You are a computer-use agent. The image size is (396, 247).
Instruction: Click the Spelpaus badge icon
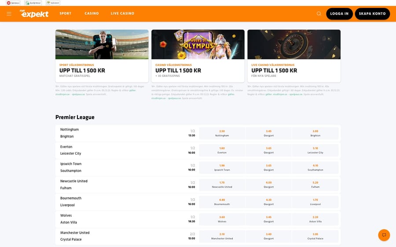tap(14, 3)
